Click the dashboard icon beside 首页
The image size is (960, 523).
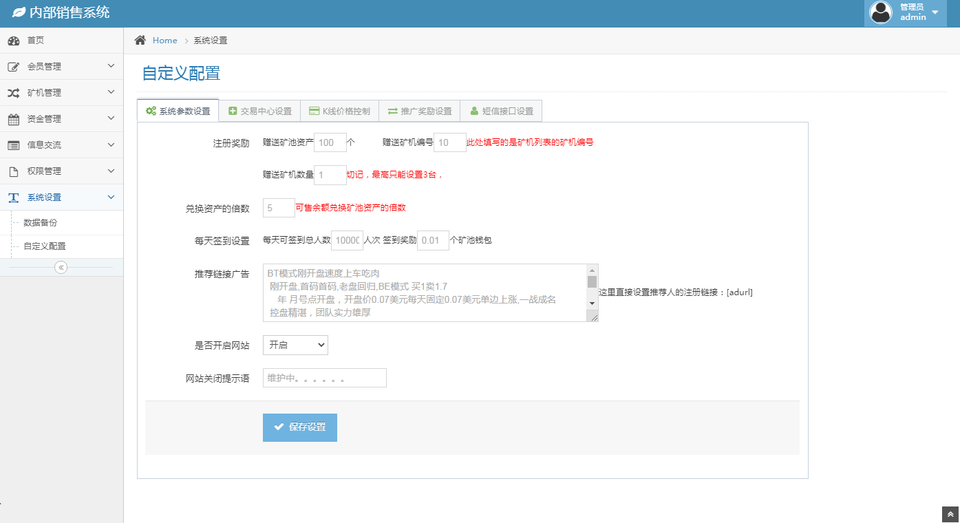click(x=14, y=41)
